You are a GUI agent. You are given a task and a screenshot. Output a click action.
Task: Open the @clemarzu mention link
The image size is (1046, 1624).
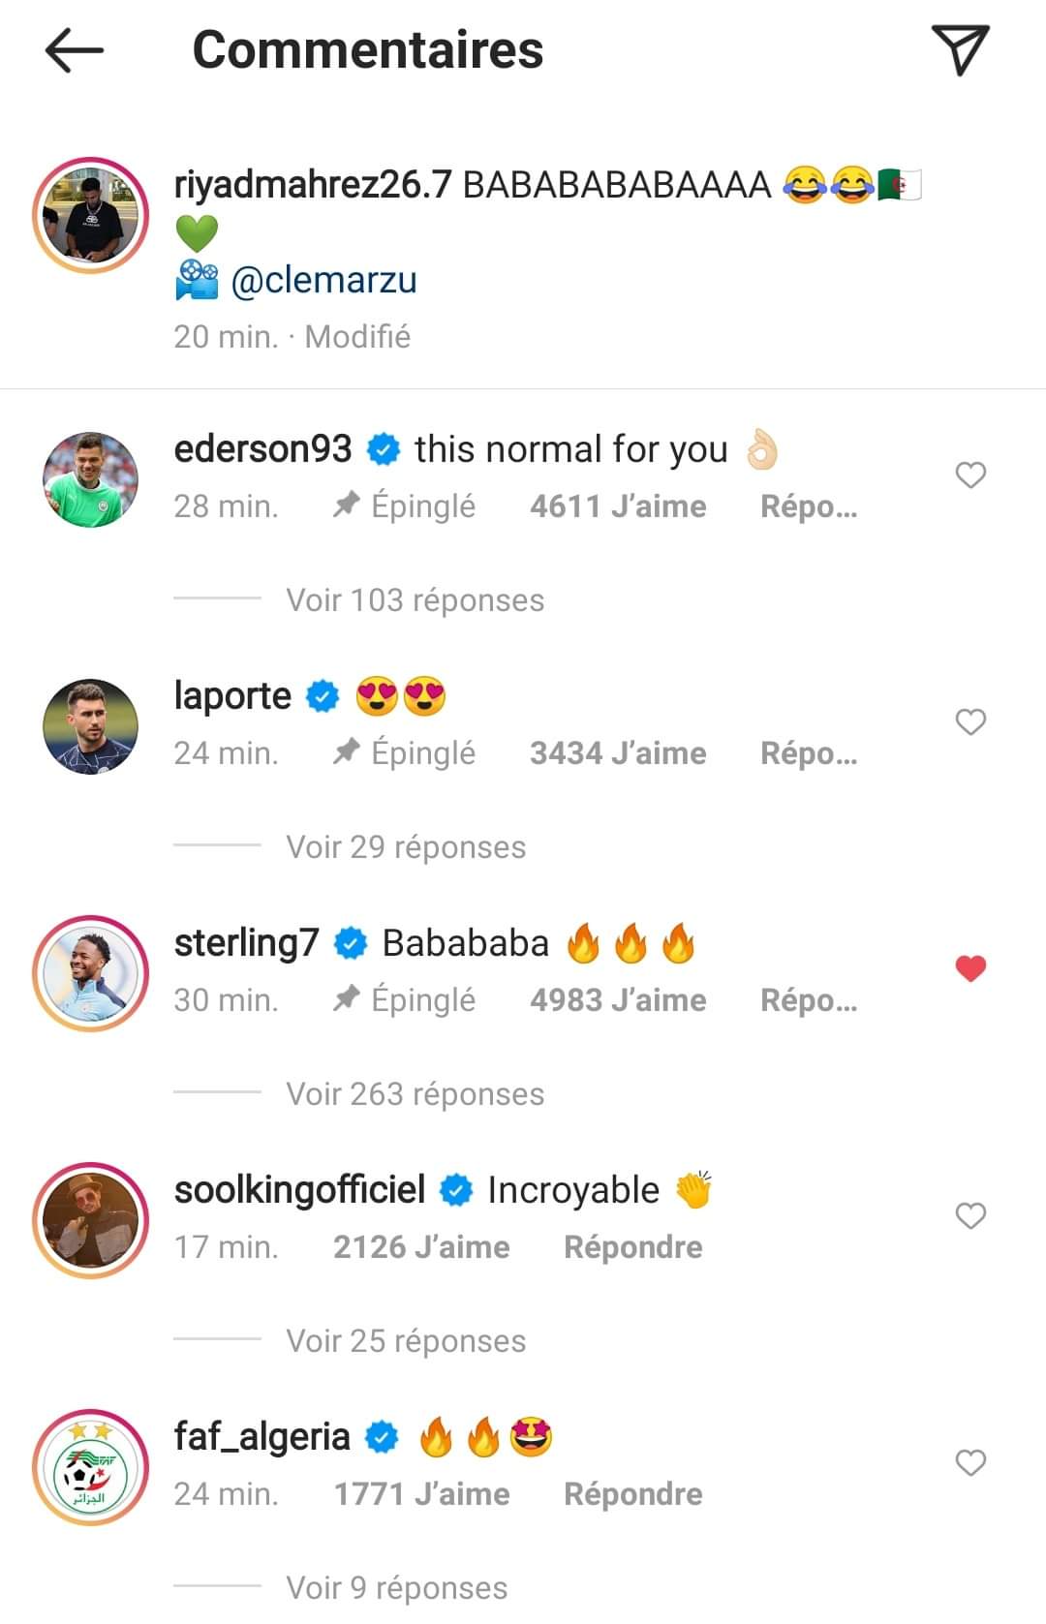(x=323, y=281)
